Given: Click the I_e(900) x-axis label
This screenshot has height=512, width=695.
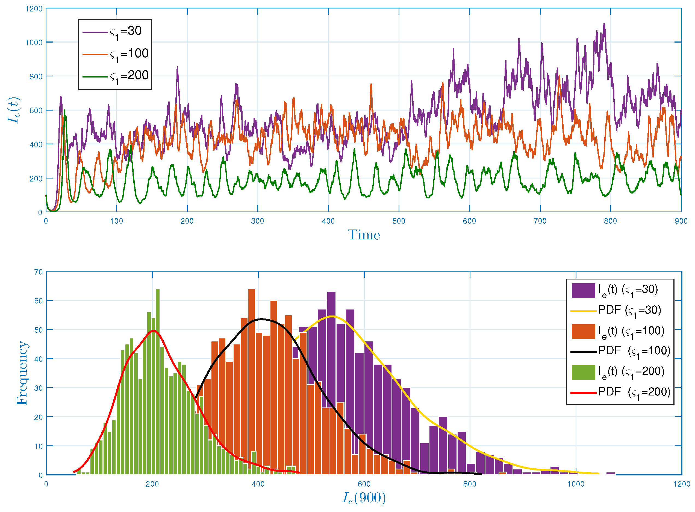Looking at the screenshot, I should [x=364, y=498].
